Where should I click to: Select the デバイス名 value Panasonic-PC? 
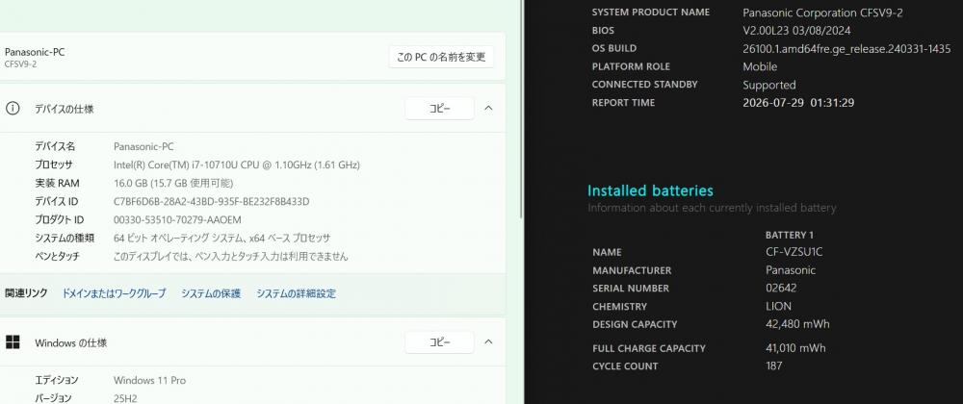(143, 146)
